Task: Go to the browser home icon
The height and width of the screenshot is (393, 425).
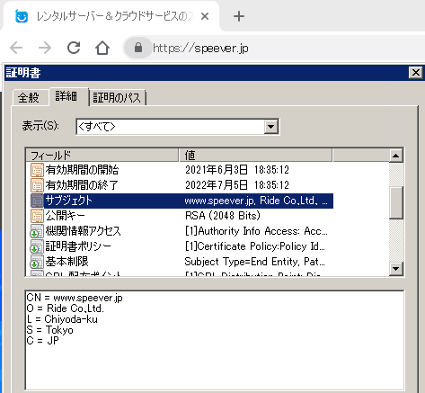Action: pos(102,48)
